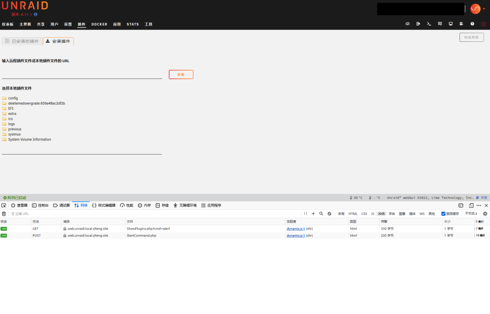Open the DOCKER menu
The width and height of the screenshot is (490, 314).
coord(99,24)
